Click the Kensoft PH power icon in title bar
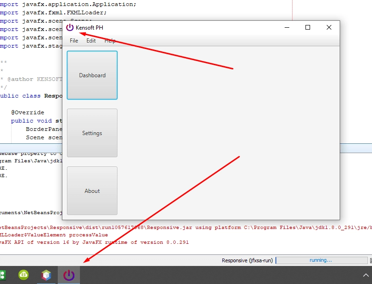This screenshot has width=372, height=284. [x=70, y=27]
